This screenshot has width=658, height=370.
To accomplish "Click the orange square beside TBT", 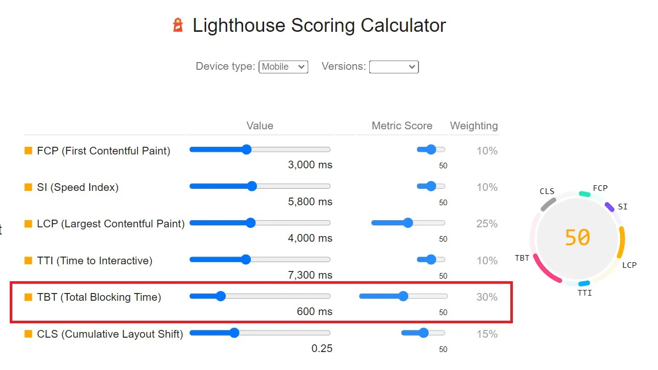I will (28, 297).
